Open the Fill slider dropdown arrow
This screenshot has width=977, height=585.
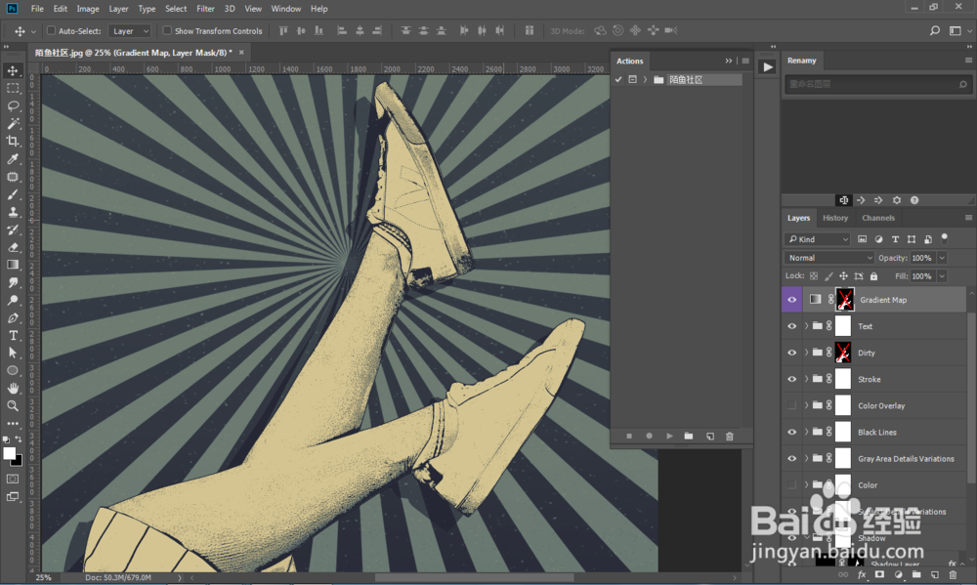[x=942, y=276]
